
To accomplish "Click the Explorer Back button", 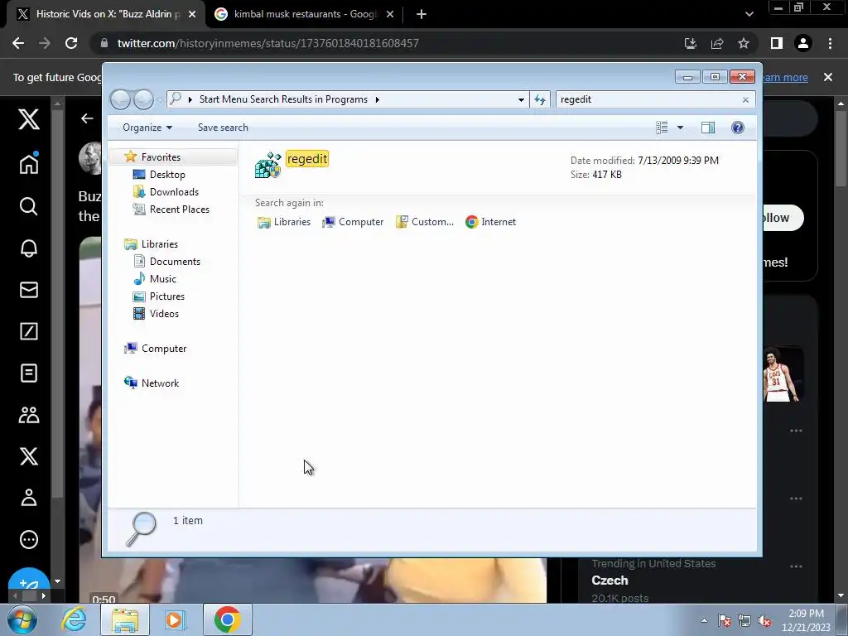I will [120, 99].
